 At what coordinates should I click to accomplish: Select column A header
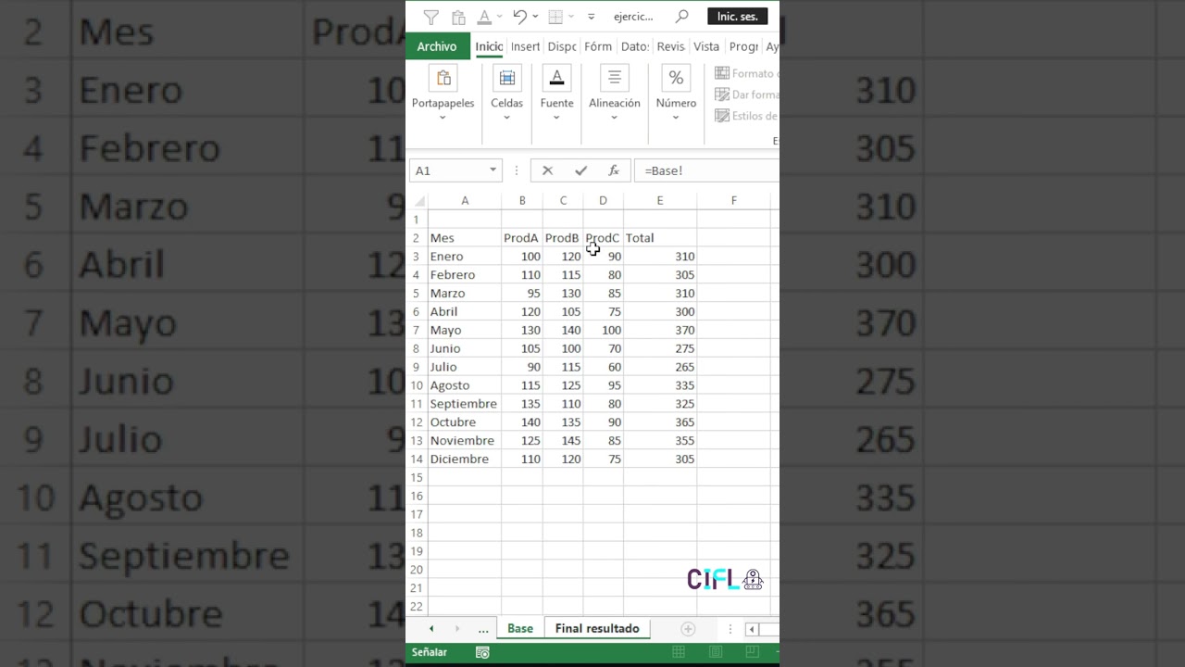(x=465, y=201)
